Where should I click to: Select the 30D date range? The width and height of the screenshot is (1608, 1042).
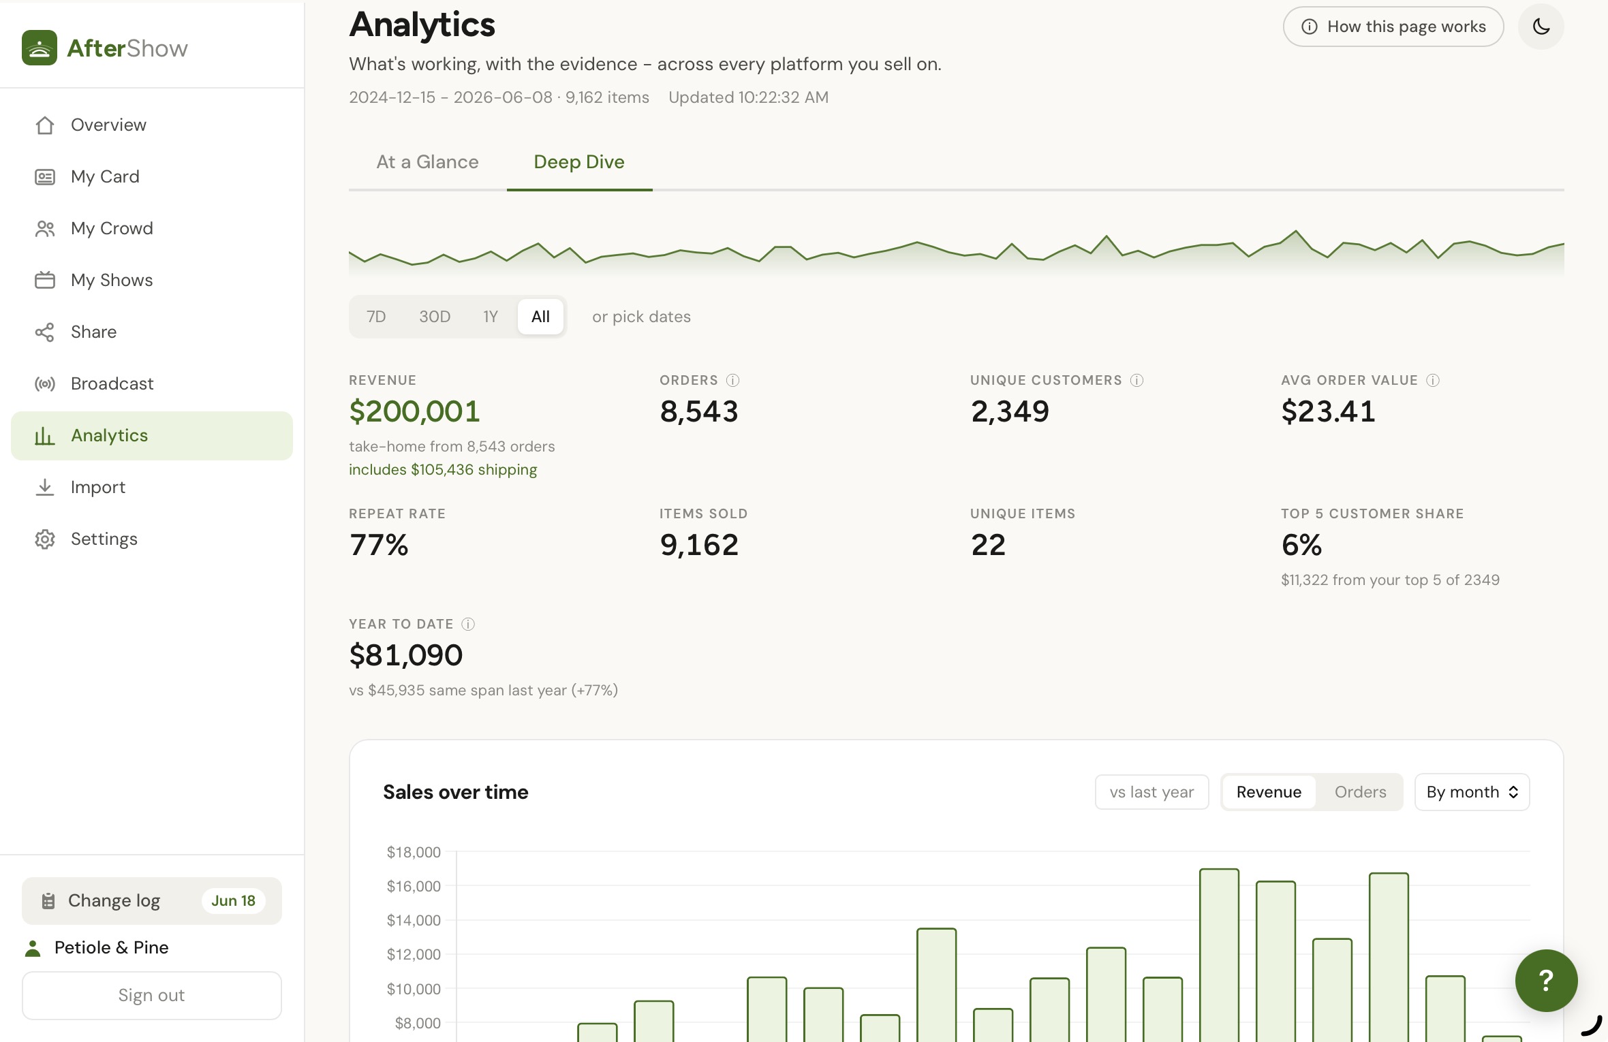coord(435,317)
